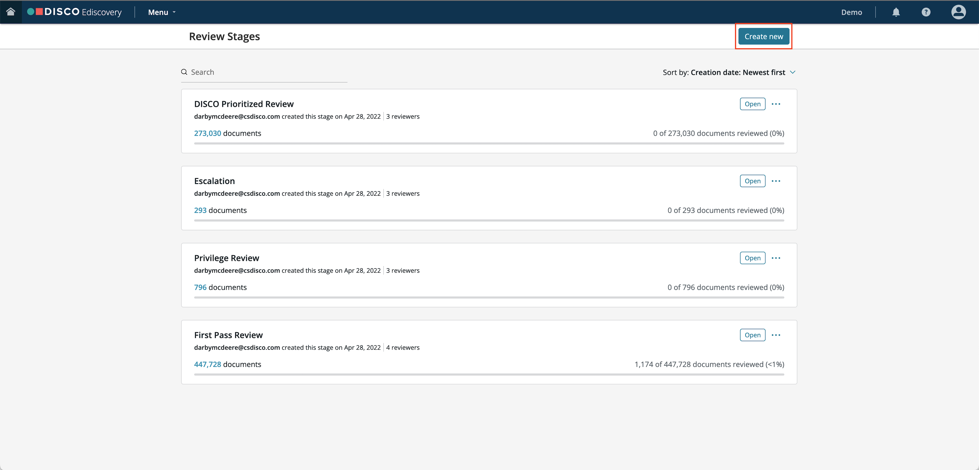View the 796 documents link
Image resolution: width=979 pixels, height=470 pixels.
coord(200,287)
